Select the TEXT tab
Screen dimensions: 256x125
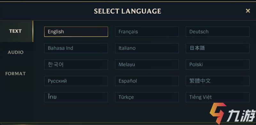point(15,31)
